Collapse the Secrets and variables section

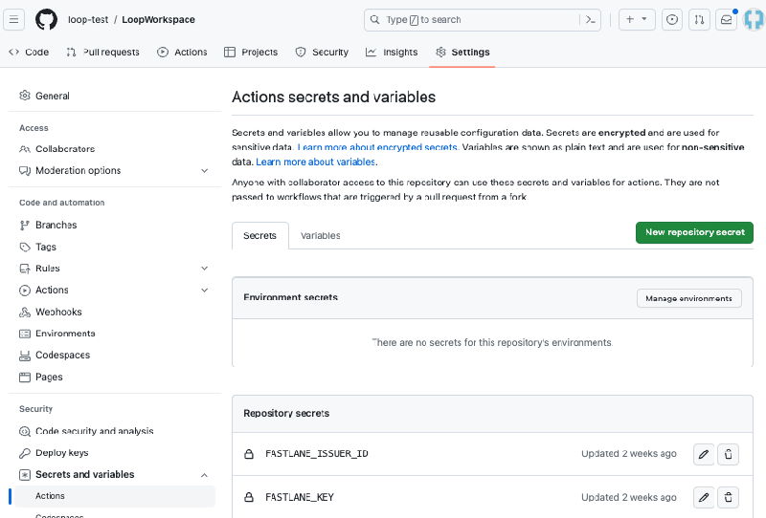point(204,475)
